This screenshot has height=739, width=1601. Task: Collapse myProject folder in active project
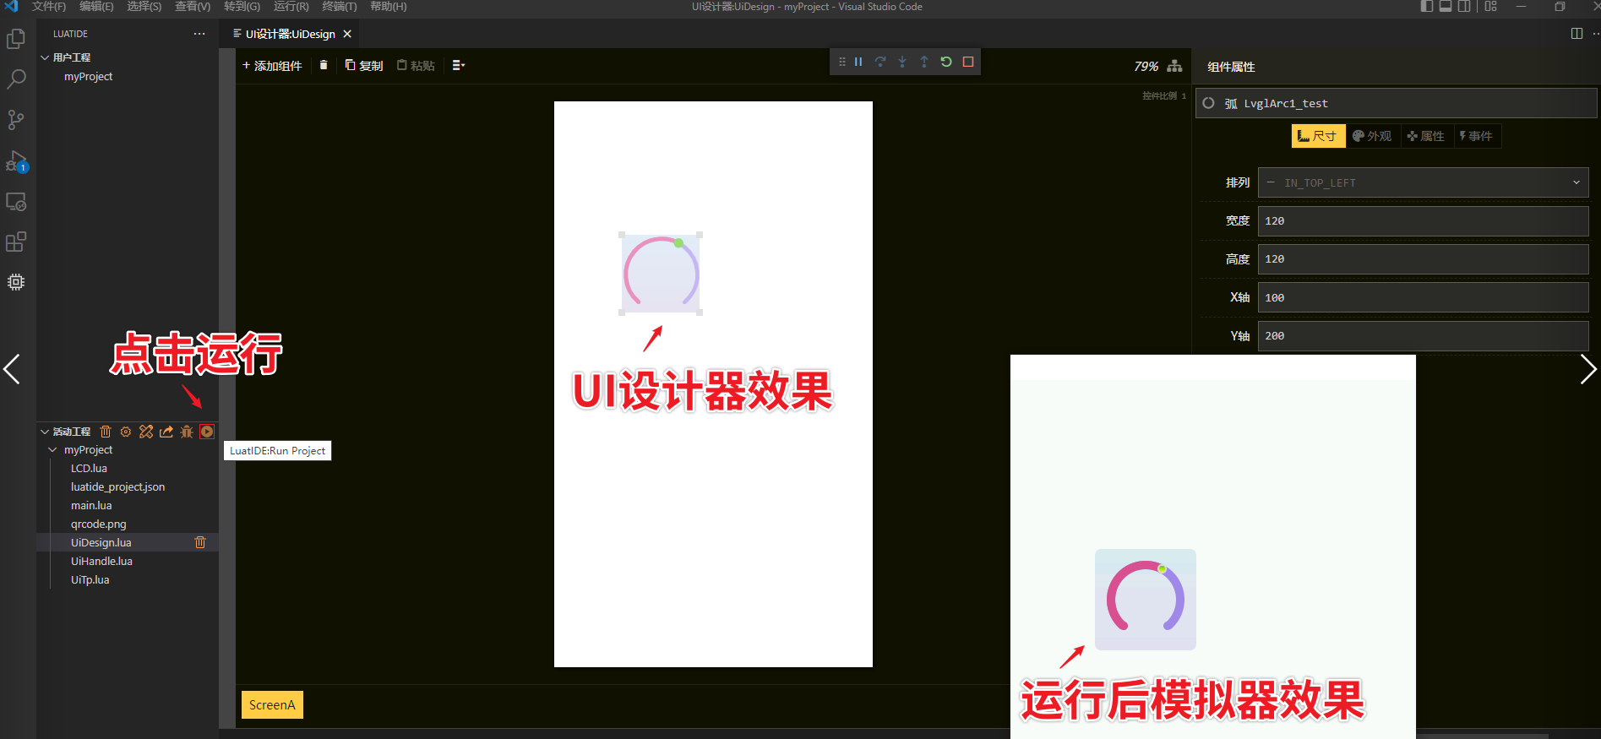point(52,450)
